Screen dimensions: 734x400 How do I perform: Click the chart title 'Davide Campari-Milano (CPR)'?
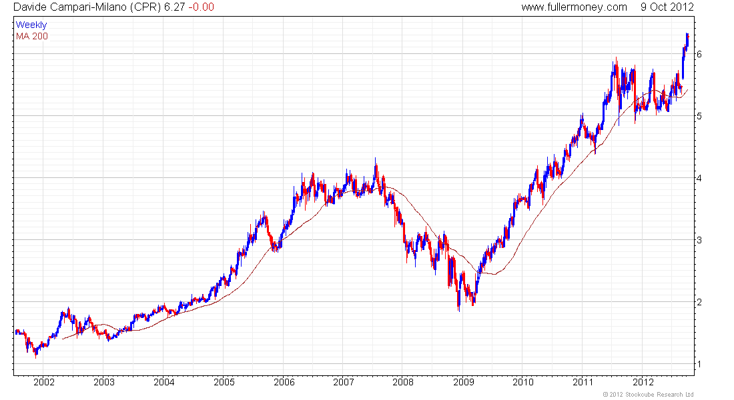87,7
